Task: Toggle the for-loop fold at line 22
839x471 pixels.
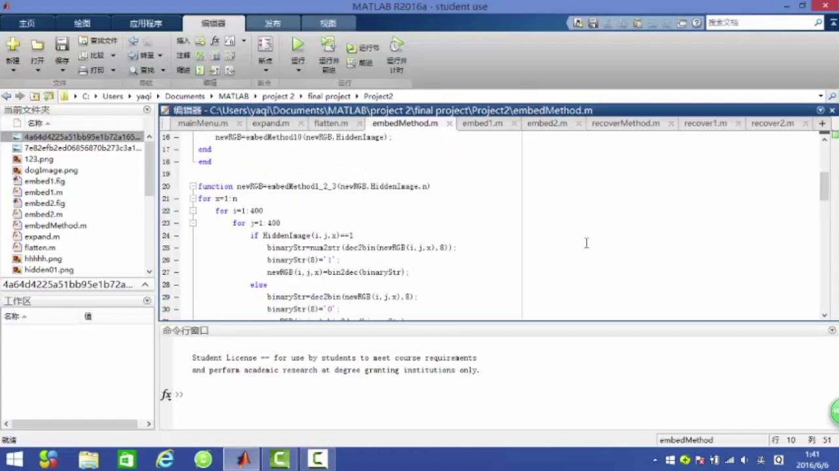Action: pos(193,211)
